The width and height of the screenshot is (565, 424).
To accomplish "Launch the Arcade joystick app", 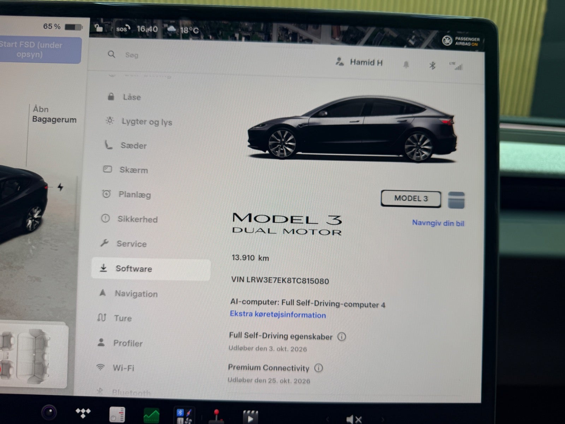I will [216, 416].
